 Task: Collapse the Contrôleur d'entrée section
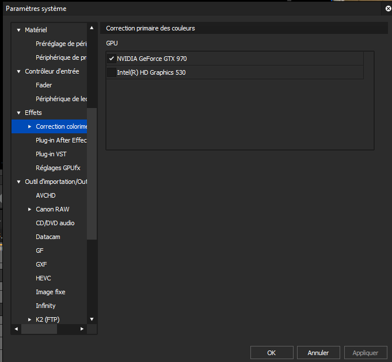(x=19, y=71)
